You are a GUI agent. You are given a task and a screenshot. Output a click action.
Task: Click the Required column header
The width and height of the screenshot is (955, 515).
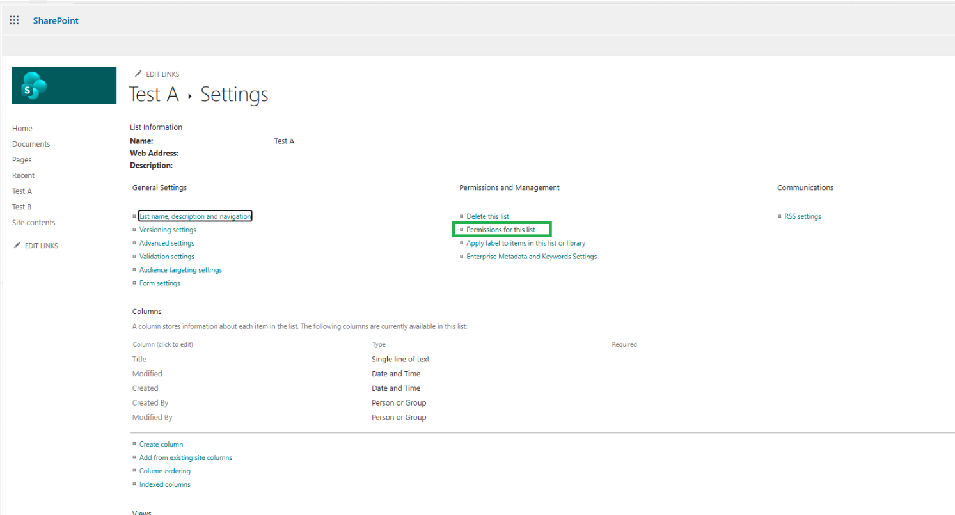click(624, 344)
